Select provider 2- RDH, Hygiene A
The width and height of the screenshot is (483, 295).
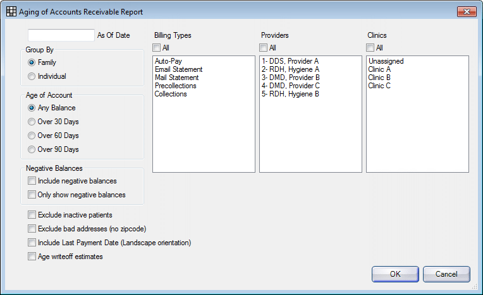point(310,69)
